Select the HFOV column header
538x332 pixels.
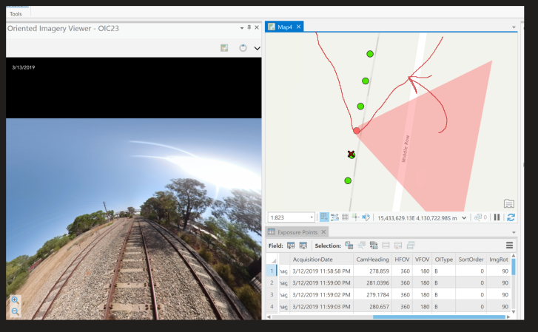coord(402,260)
